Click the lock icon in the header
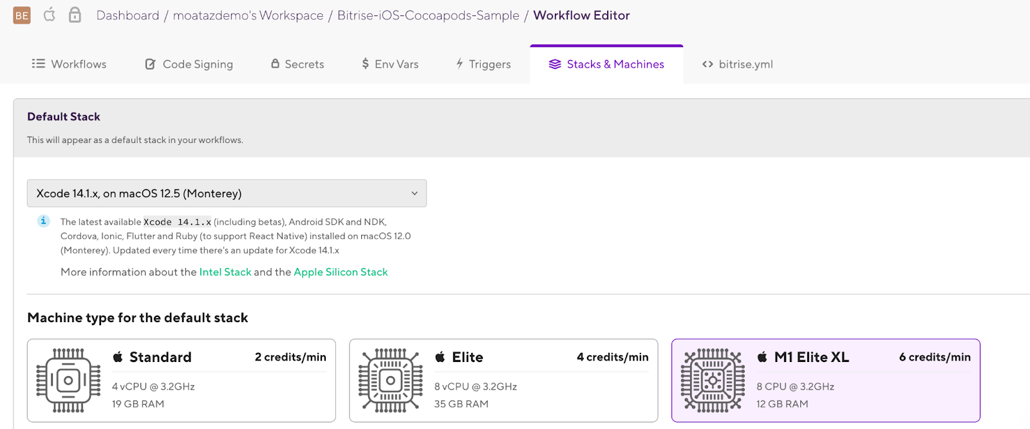 point(75,14)
